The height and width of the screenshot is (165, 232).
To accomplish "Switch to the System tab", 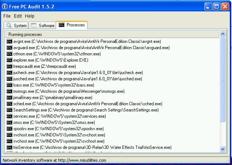I will 16,25.
